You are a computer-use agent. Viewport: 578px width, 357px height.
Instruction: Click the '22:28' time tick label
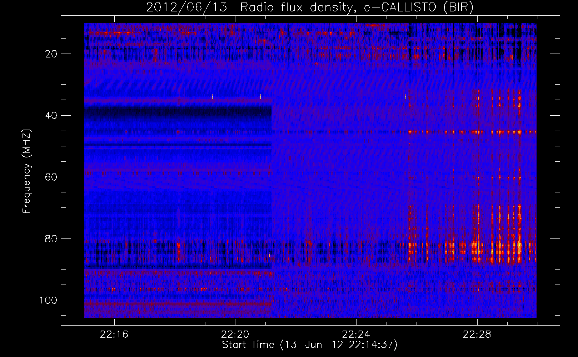pyautogui.click(x=477, y=335)
